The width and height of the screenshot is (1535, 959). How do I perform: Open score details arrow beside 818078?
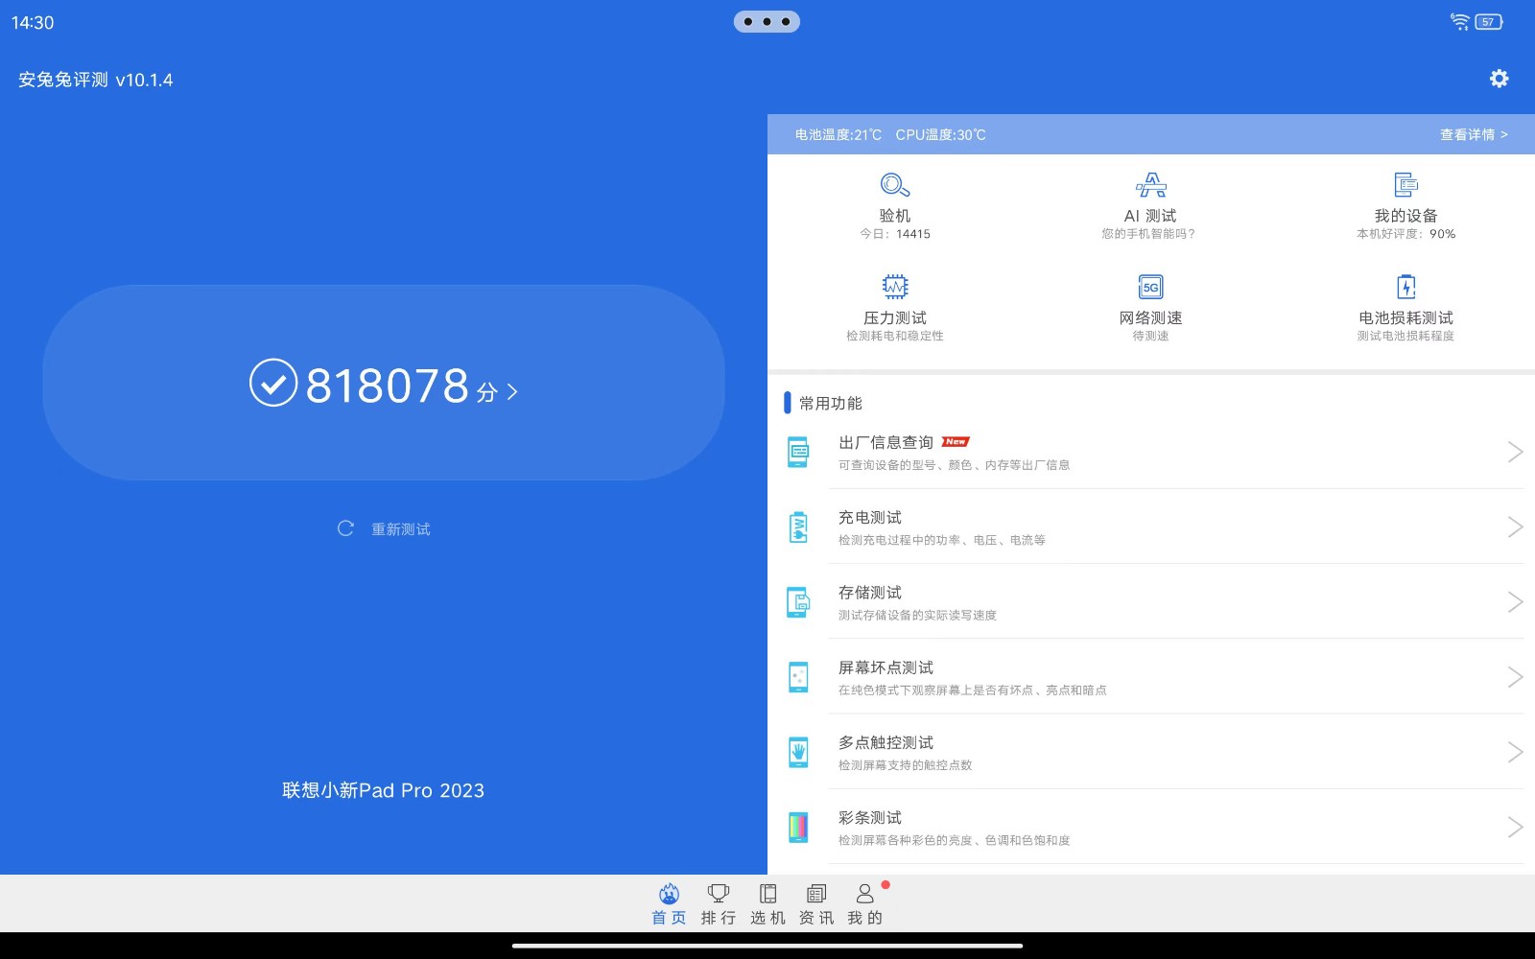coord(512,391)
